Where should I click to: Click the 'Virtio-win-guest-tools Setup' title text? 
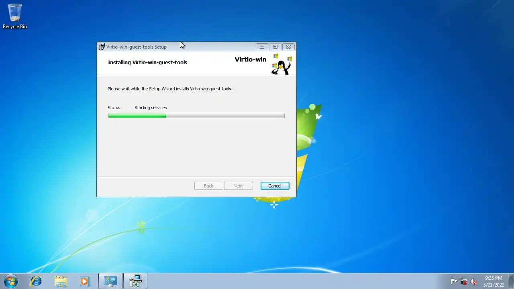pyautogui.click(x=136, y=47)
